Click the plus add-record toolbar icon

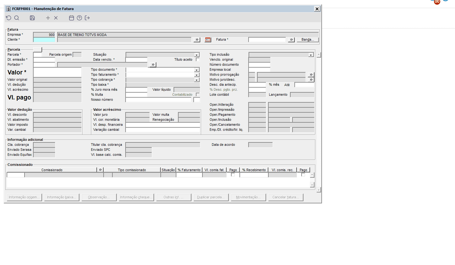tap(48, 18)
